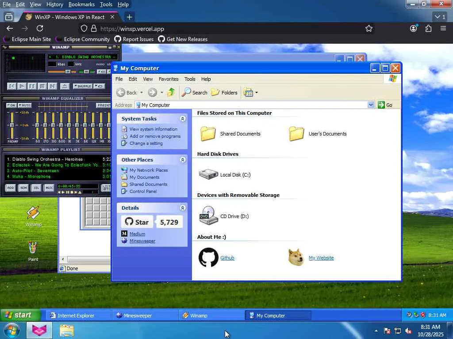
Task: Open Help menu in My Computer
Action: click(x=206, y=79)
